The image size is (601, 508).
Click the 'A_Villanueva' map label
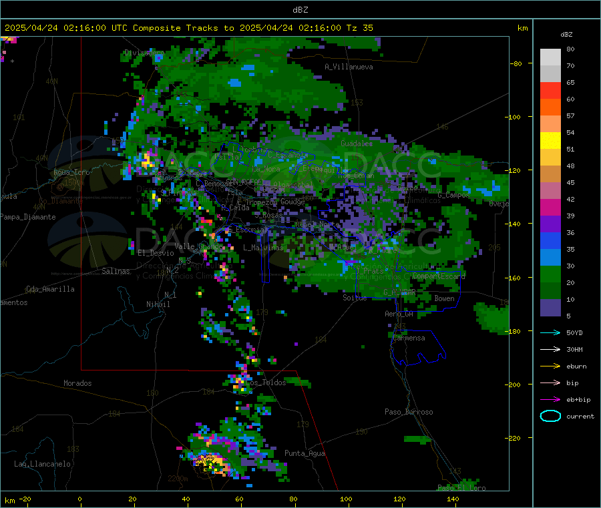(x=349, y=67)
